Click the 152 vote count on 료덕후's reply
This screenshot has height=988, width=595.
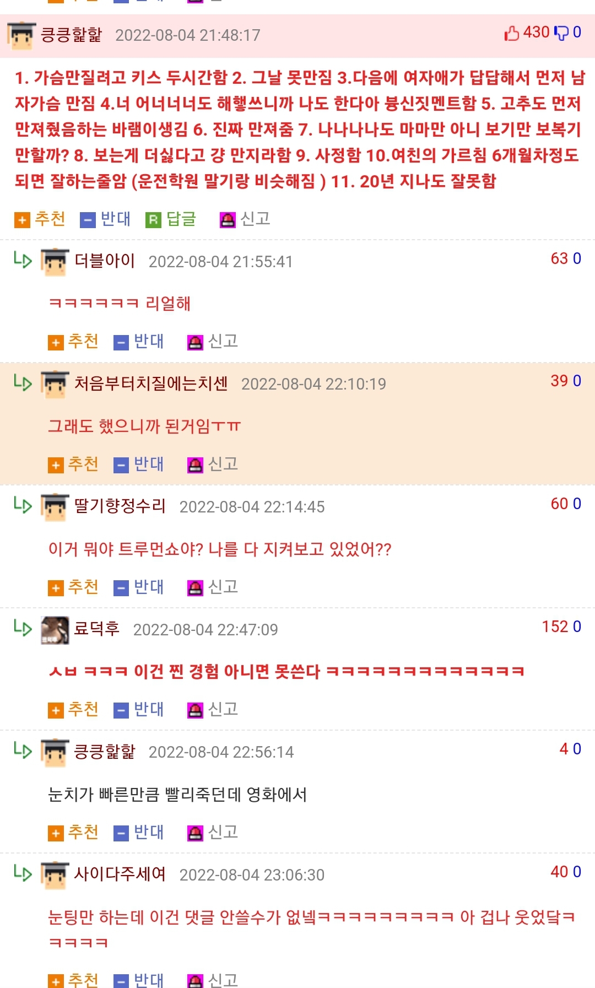click(555, 627)
